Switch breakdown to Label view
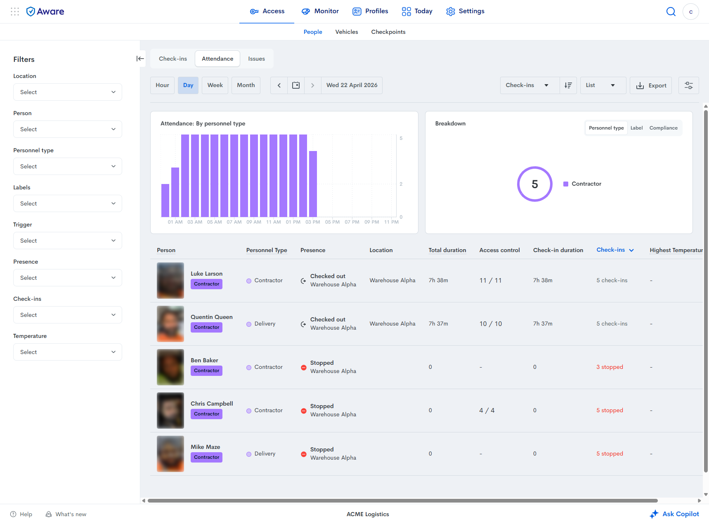Screen dimensions: 709x524 click(636, 128)
